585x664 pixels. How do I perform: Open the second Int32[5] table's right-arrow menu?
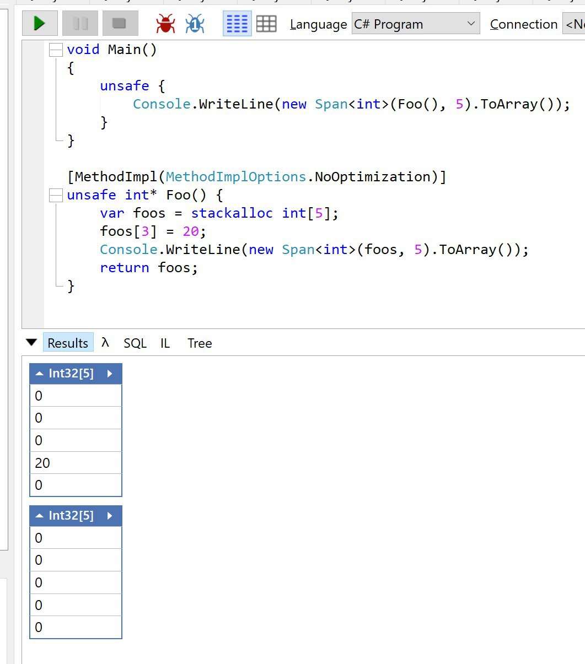[x=110, y=516]
